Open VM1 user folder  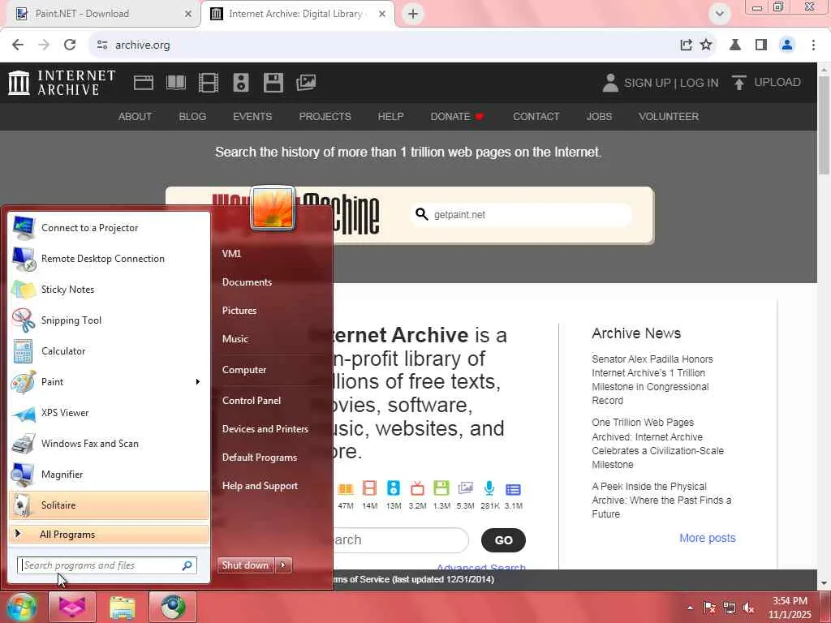[231, 254]
